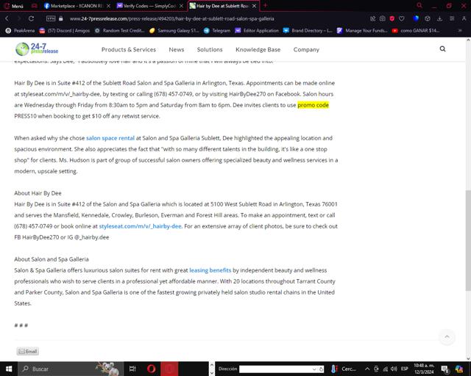Click the taskbar Buscar search box

tap(71, 369)
